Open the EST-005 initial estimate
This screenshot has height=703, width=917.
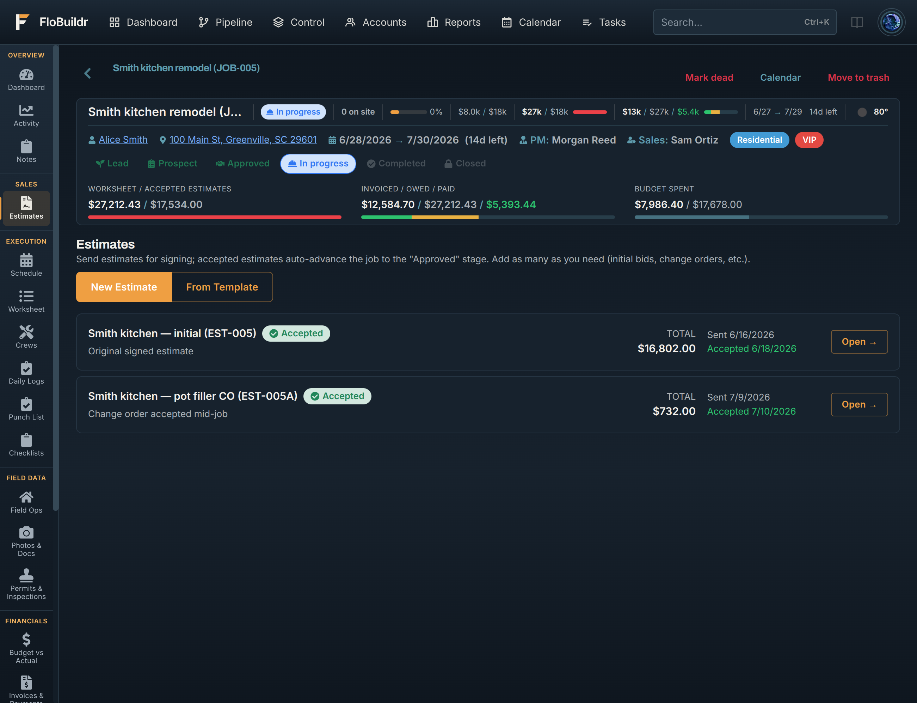859,342
